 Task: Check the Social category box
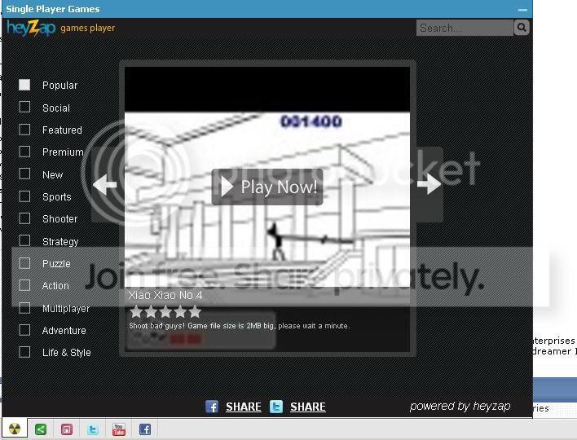pyautogui.click(x=24, y=107)
